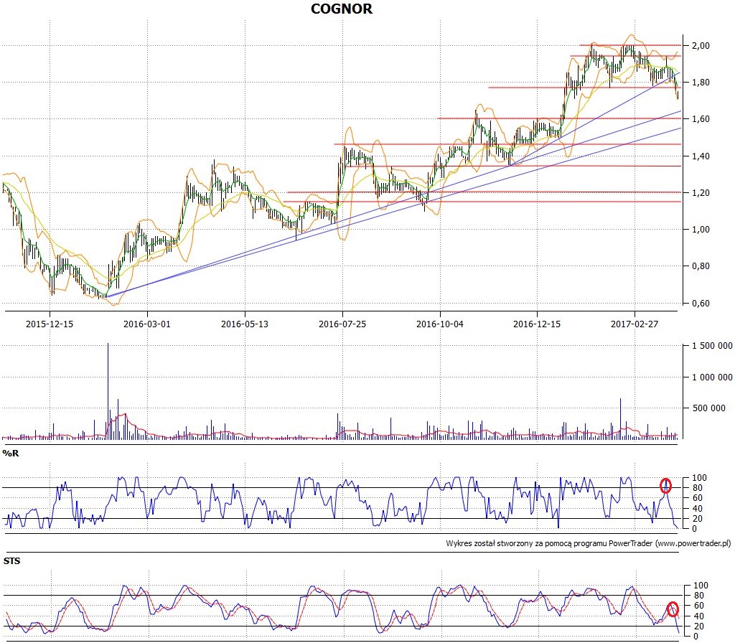This screenshot has height=643, width=735.
Task: Select the 1,60 price axis label
Action: [x=701, y=118]
